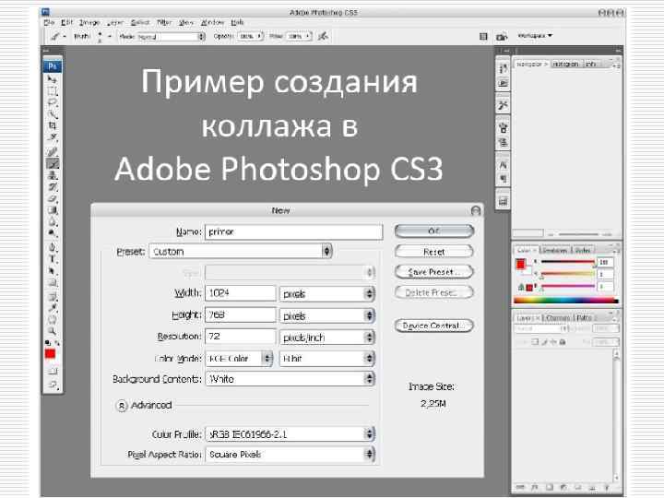Image resolution: width=664 pixels, height=498 pixels.
Task: Select the Shape tool
Action: coord(52,282)
